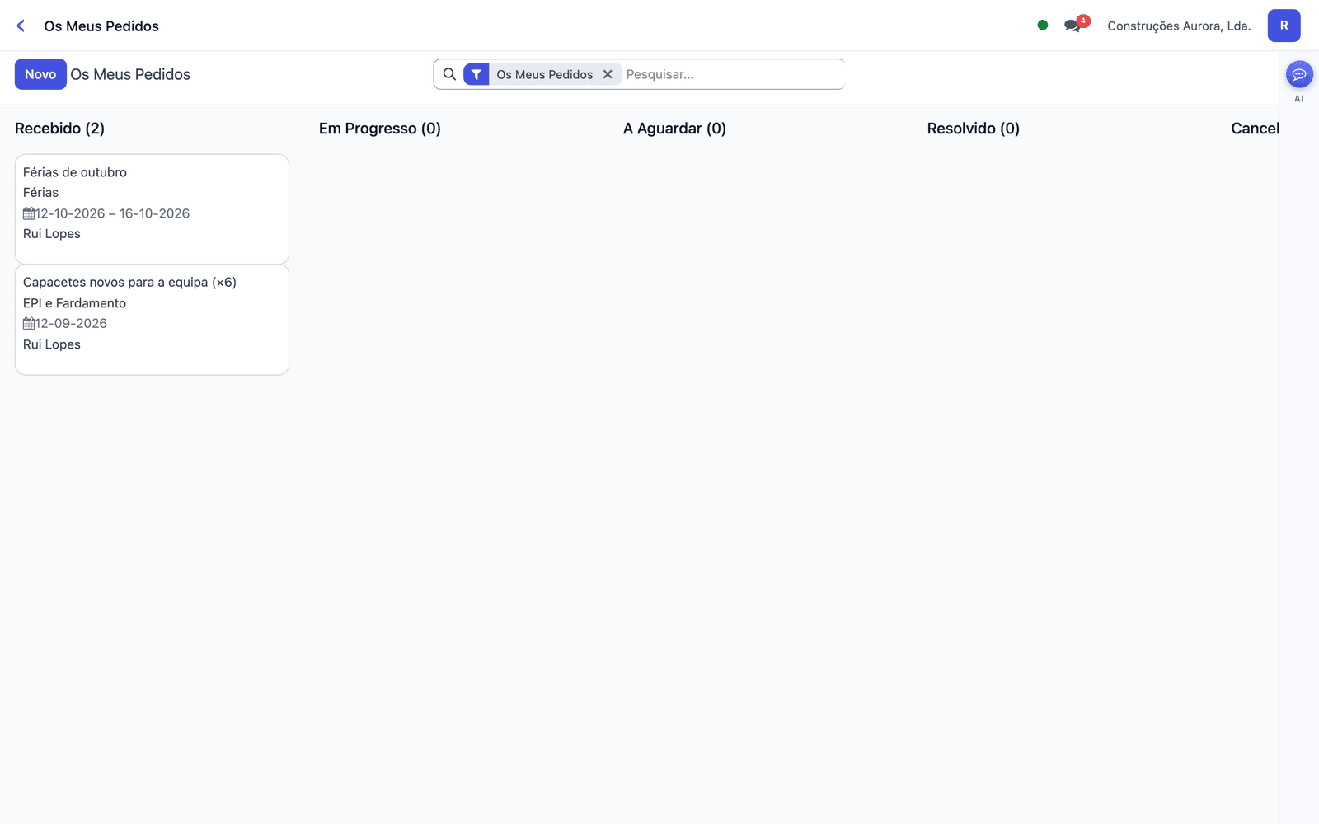This screenshot has height=824, width=1319.
Task: Open Capacetes novos para a equipa card
Action: tap(152, 320)
